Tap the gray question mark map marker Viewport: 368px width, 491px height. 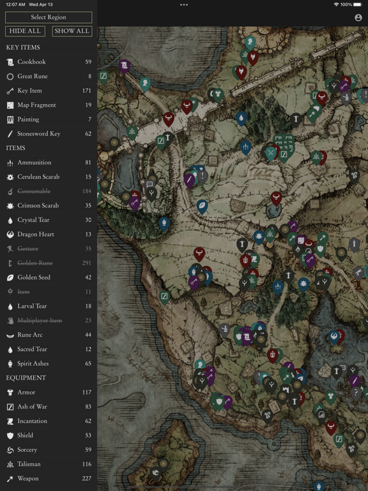click(x=356, y=393)
